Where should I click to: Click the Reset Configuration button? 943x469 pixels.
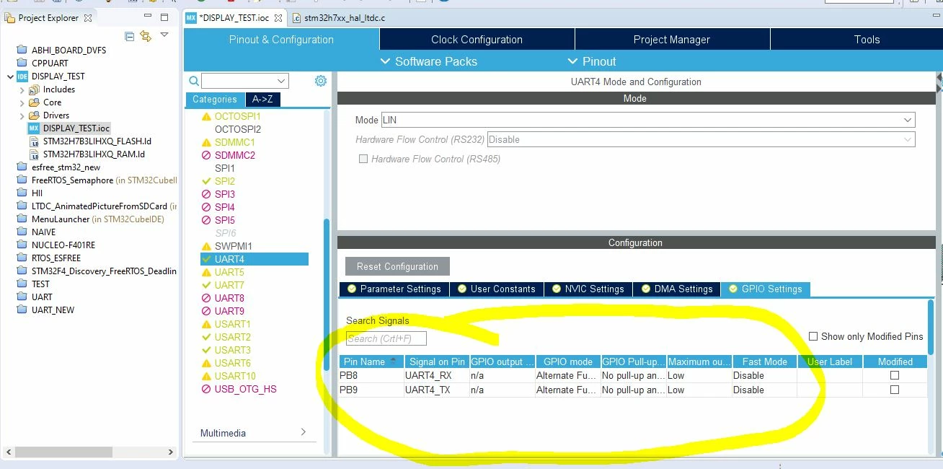pos(397,266)
